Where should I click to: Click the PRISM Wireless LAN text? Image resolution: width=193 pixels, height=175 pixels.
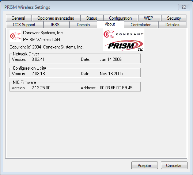(x=41, y=40)
